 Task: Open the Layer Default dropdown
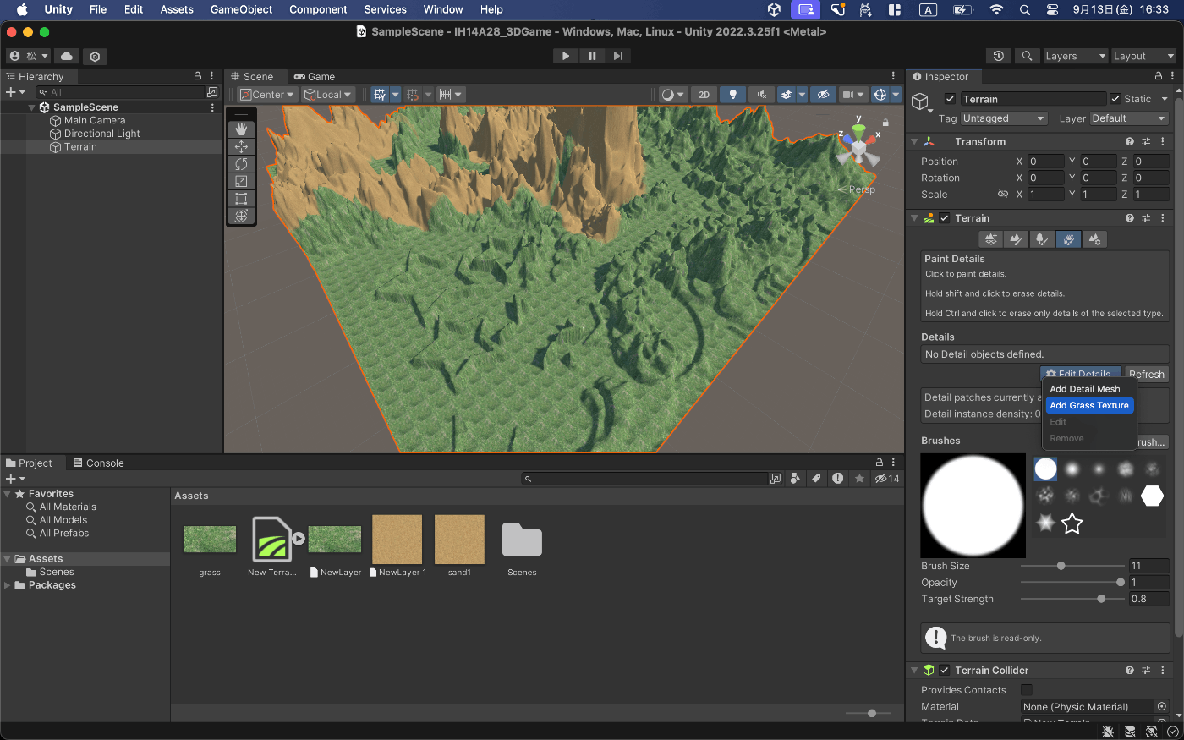click(x=1129, y=118)
